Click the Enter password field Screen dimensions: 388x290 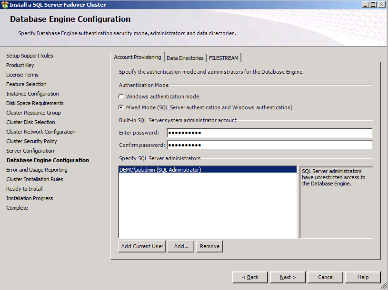coord(270,133)
